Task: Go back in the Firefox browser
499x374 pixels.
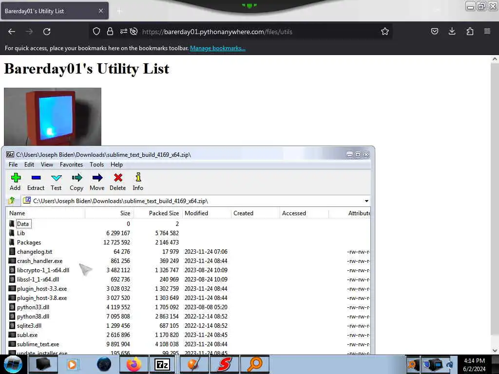Action: coord(12,32)
